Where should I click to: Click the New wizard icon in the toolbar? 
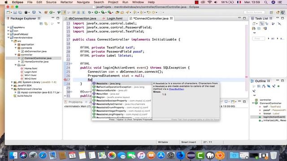click(x=9, y=13)
